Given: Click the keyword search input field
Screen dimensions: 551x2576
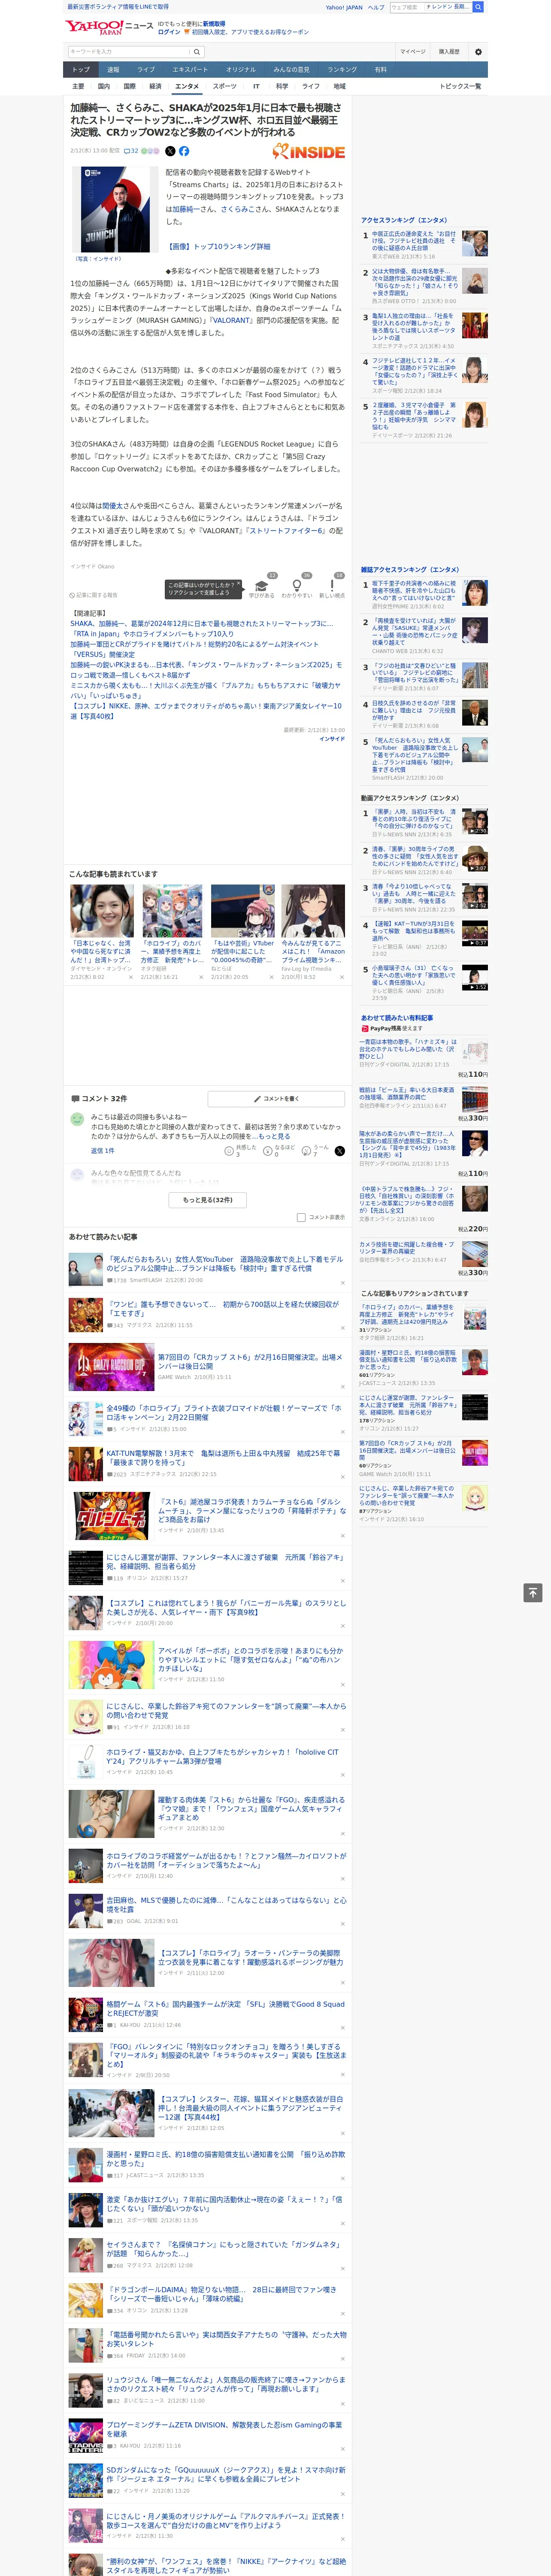Looking at the screenshot, I should pyautogui.click(x=129, y=52).
